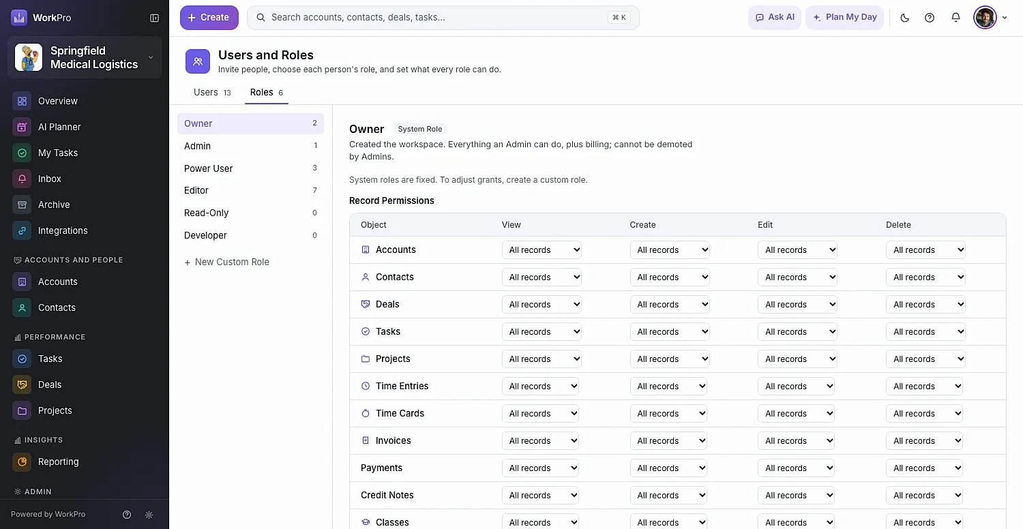Viewport: 1023px width, 529px height.
Task: Open the Tasks icon under Performance
Action: click(x=22, y=359)
